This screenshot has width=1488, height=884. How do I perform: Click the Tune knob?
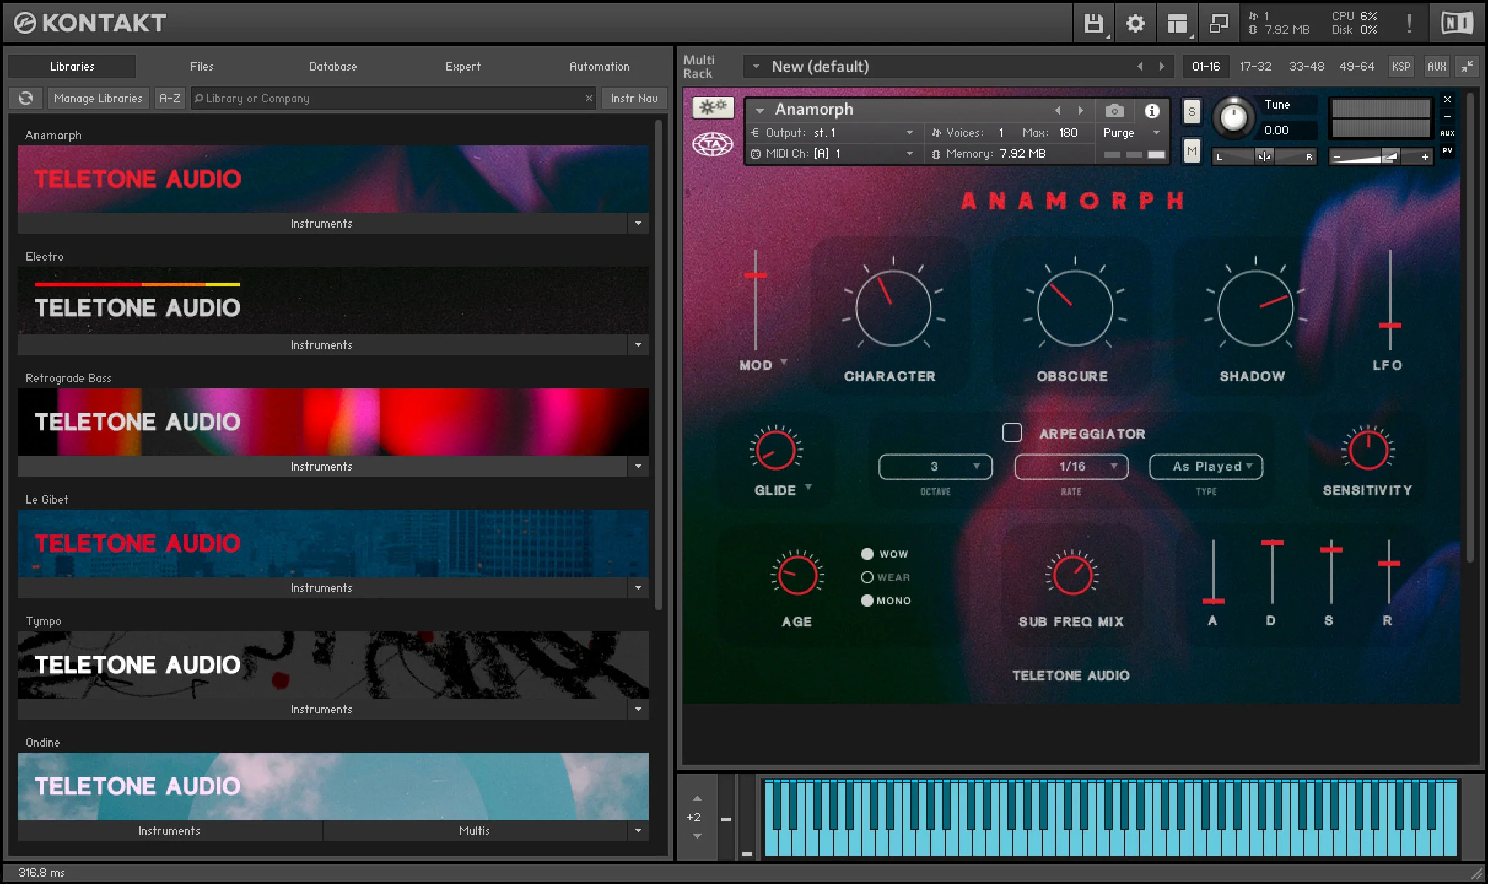tap(1233, 117)
